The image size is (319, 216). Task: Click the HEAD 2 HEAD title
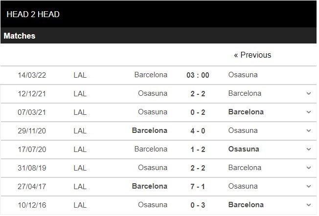(33, 15)
